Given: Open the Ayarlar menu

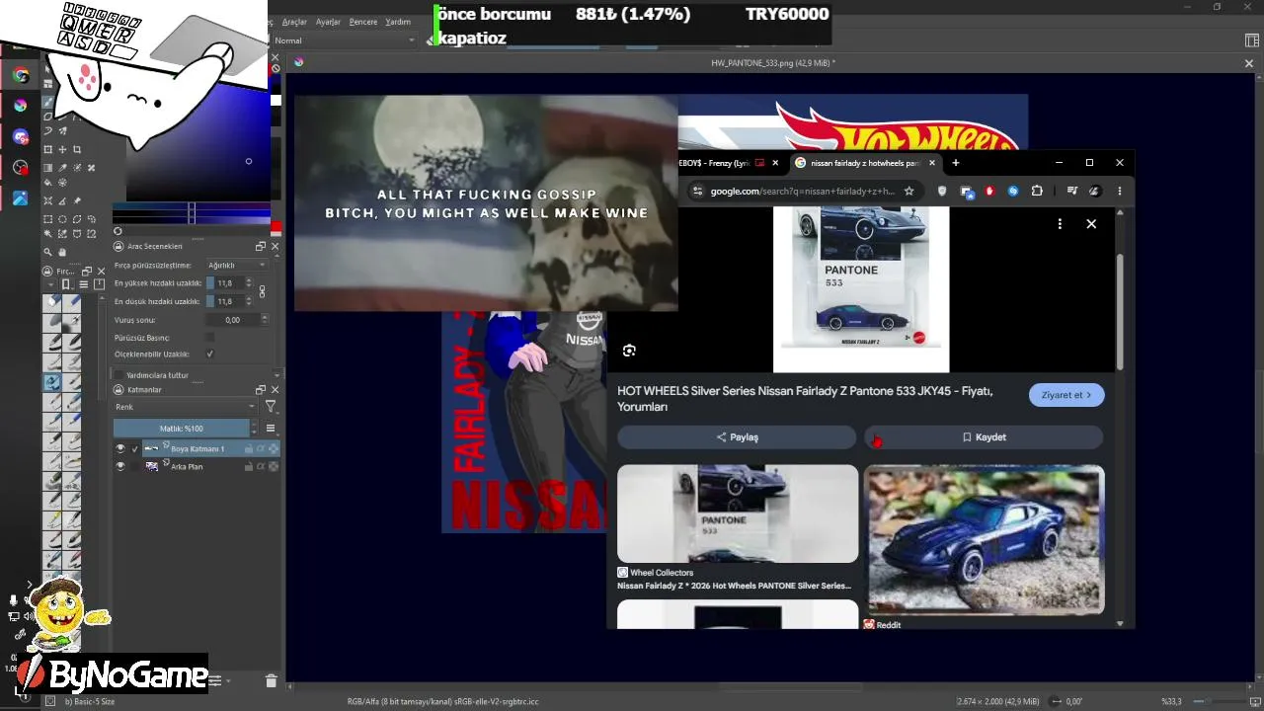Looking at the screenshot, I should (328, 22).
